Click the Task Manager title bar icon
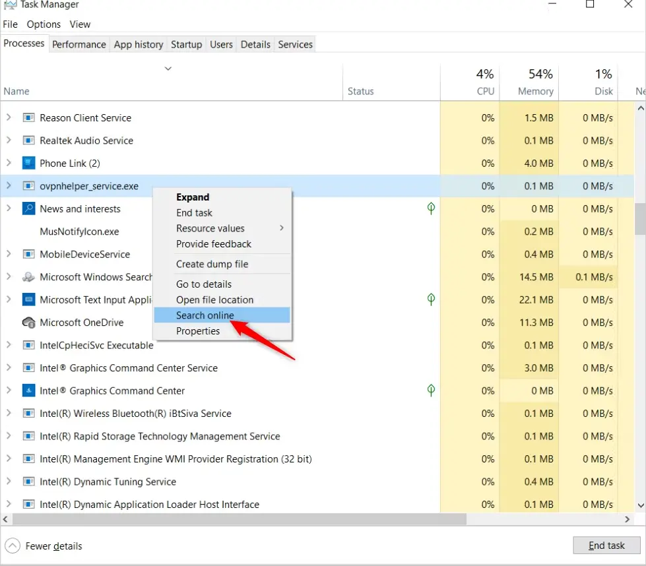This screenshot has width=646, height=566. coord(10,5)
